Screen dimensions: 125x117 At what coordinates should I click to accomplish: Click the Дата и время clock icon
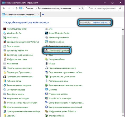(x=5, y=46)
